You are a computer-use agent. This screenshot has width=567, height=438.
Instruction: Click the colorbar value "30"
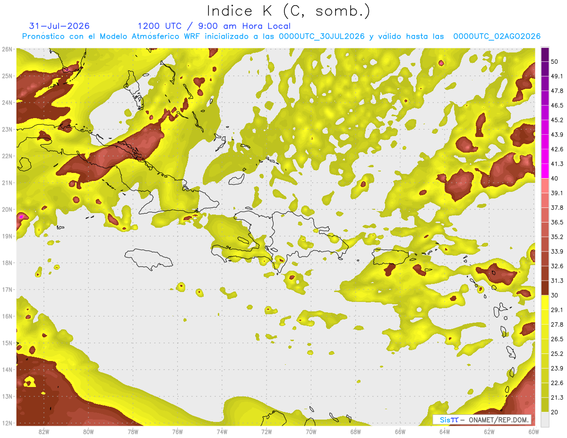[x=555, y=295]
